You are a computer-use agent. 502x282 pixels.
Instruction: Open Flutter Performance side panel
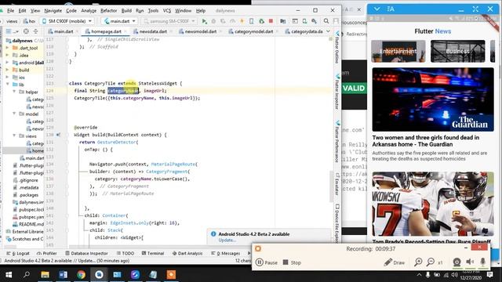click(337, 142)
